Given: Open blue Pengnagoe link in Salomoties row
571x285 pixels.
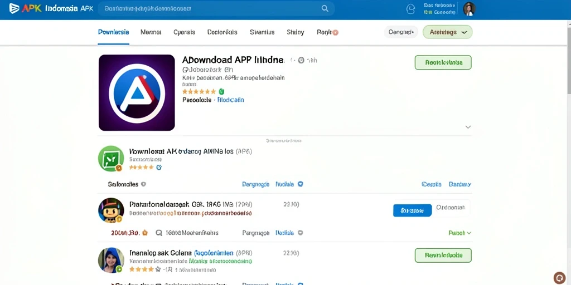Looking at the screenshot, I should click(x=255, y=184).
